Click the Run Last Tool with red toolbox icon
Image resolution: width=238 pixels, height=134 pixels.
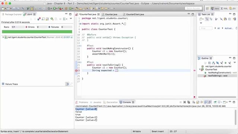(x=60, y=8)
